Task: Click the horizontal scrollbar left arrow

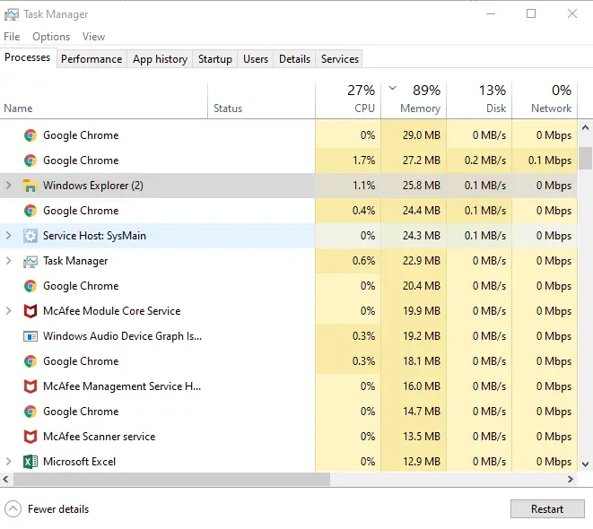Action: click(5, 480)
